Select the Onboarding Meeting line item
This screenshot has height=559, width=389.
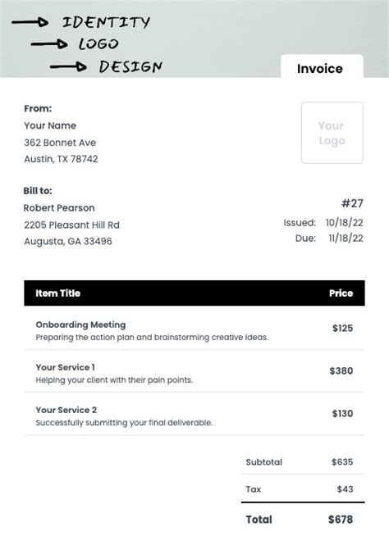[x=194, y=329]
